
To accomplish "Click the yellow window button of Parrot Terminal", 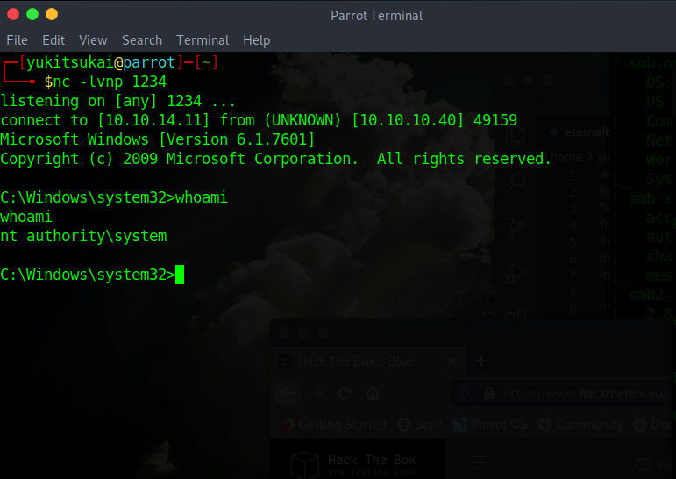I will pyautogui.click(x=52, y=14).
